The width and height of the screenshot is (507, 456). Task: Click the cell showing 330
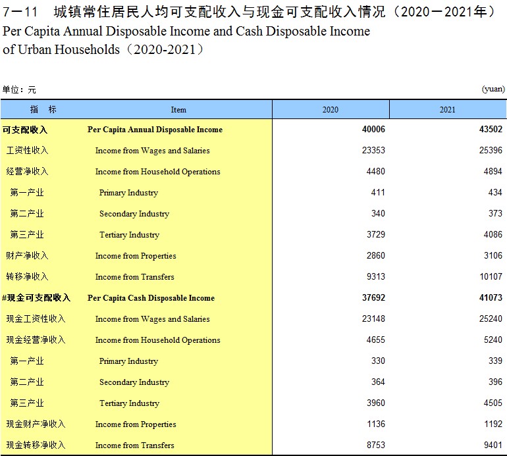[x=378, y=361]
